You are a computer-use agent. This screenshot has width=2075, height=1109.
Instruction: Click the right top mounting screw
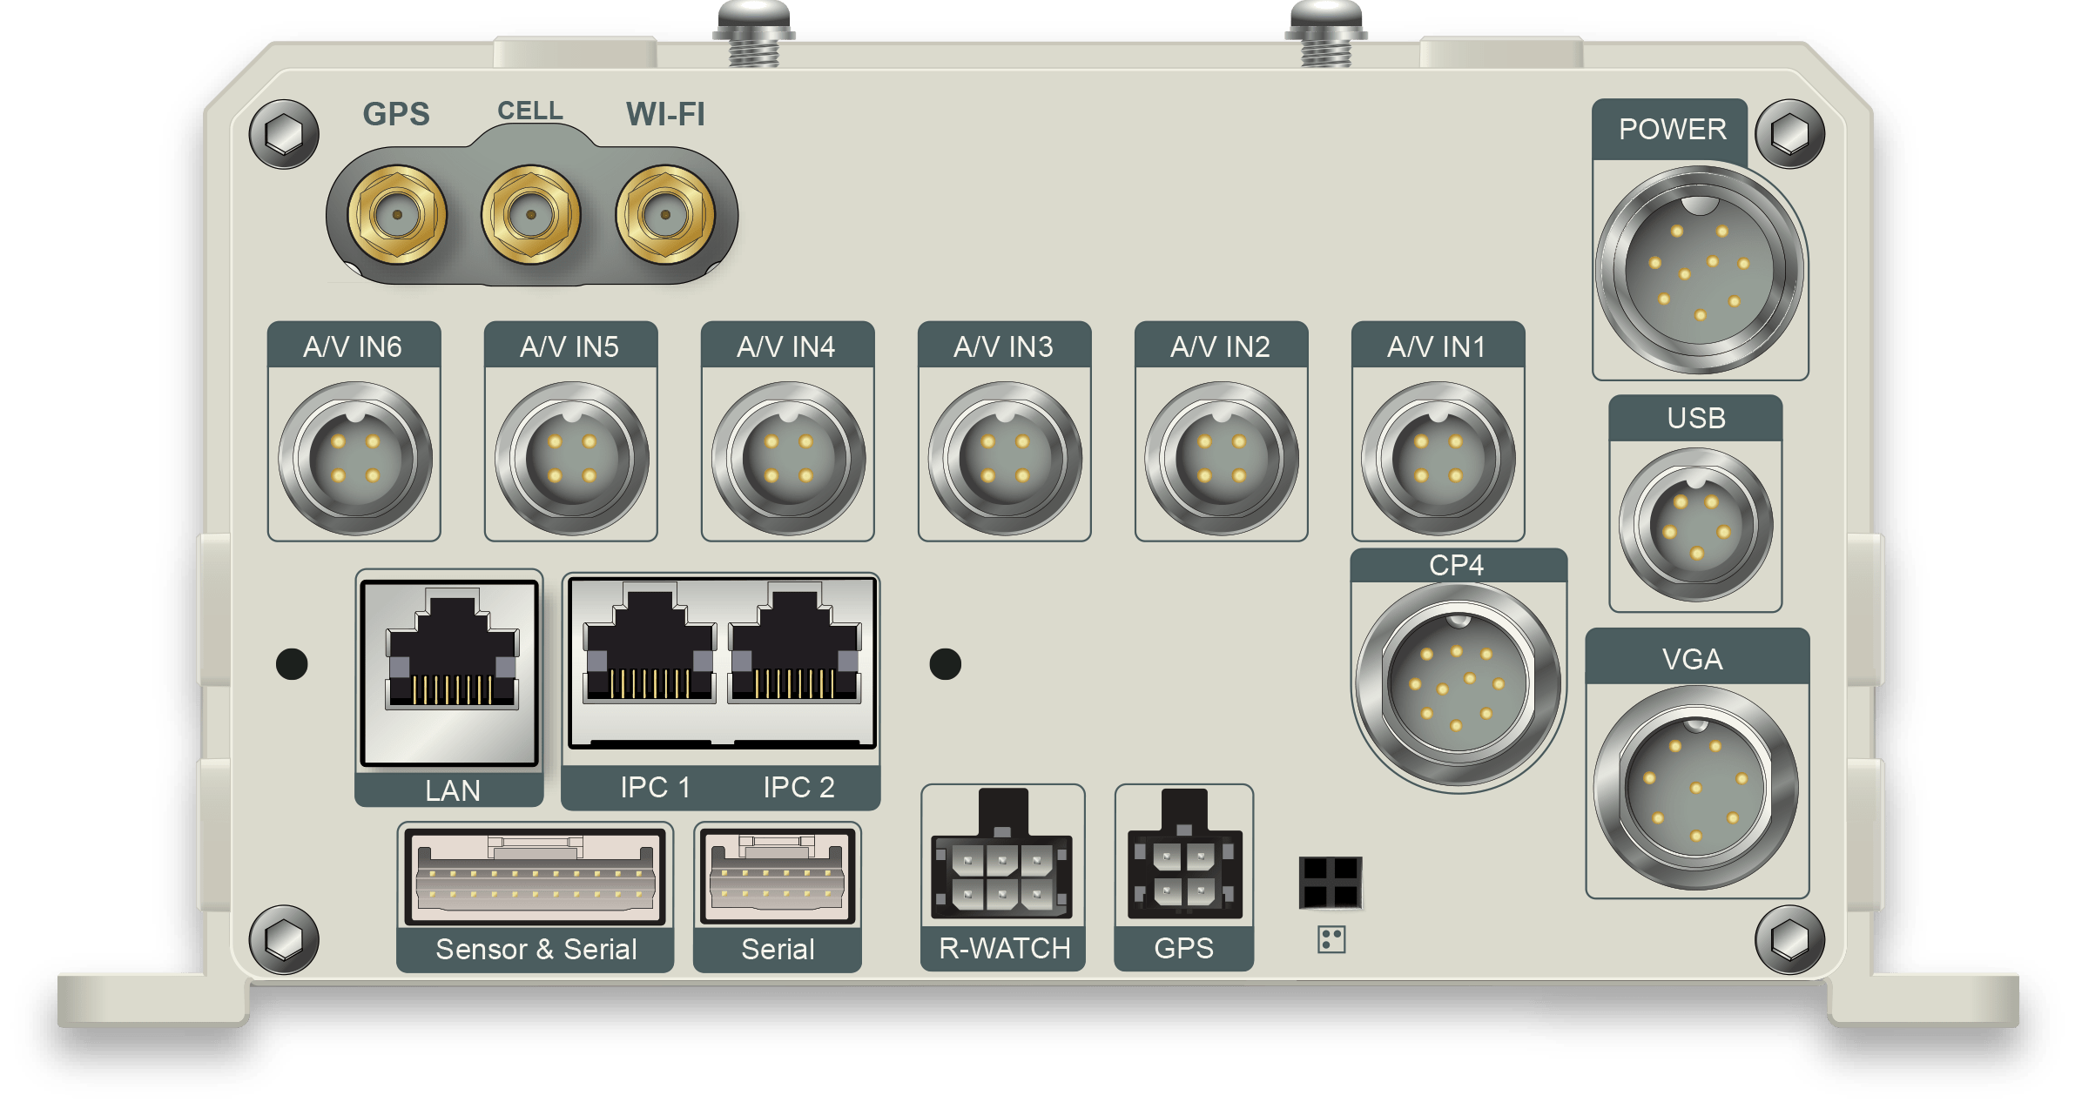pos(1326,33)
